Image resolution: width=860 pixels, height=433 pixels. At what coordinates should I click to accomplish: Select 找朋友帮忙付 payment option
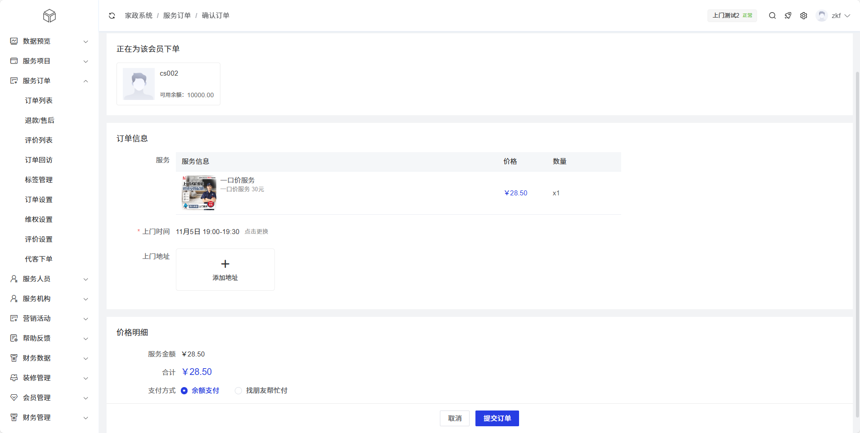(238, 391)
